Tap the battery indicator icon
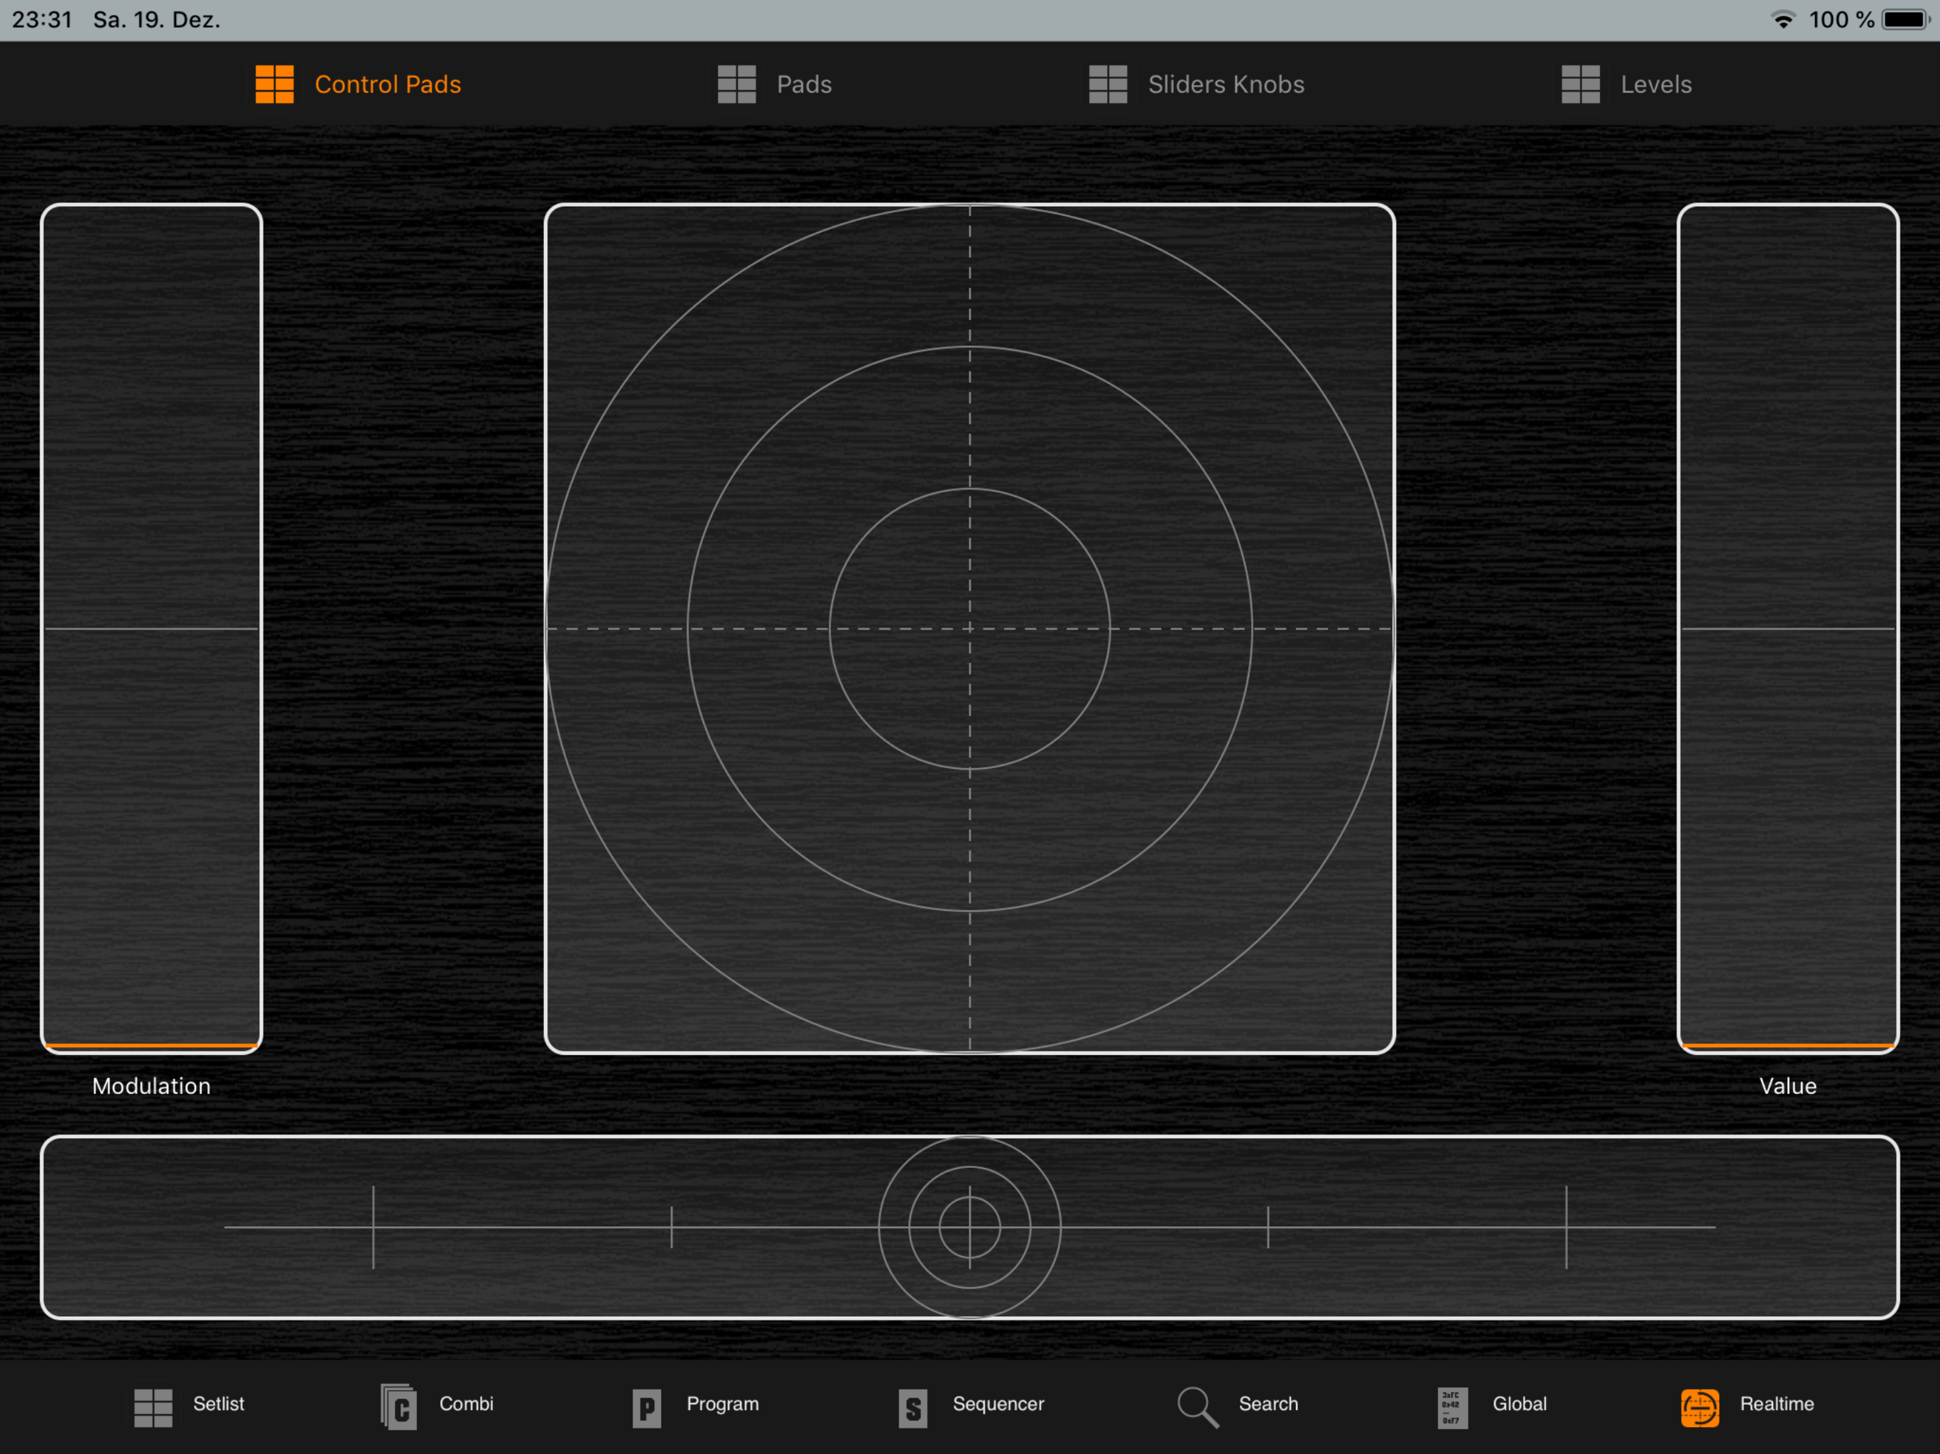This screenshot has height=1454, width=1940. click(x=1906, y=19)
